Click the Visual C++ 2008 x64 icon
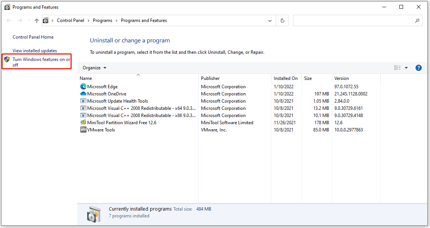The image size is (430, 228). click(83, 108)
